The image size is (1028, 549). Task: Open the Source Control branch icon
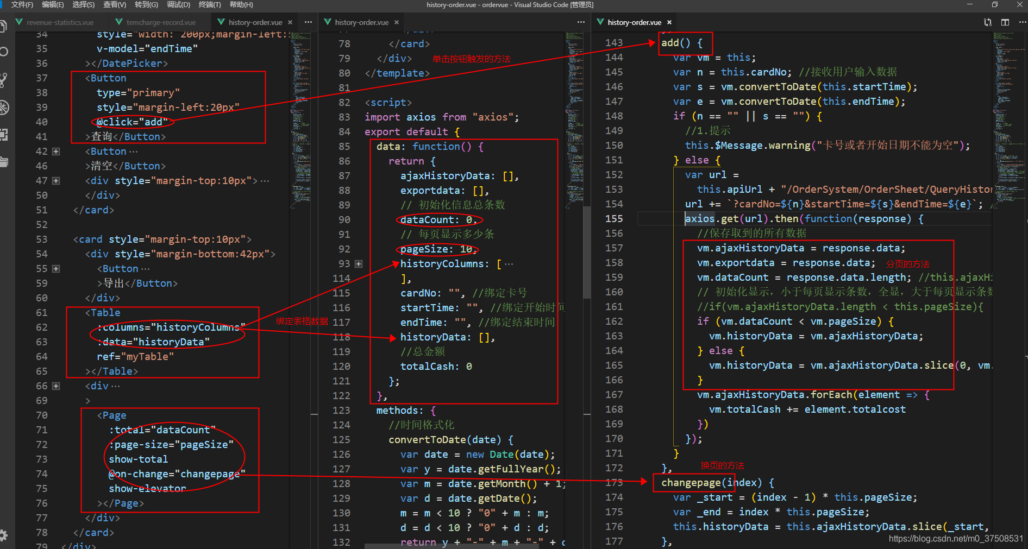3,80
